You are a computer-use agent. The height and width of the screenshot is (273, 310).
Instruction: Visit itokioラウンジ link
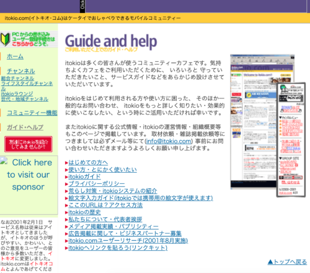tap(17, 94)
